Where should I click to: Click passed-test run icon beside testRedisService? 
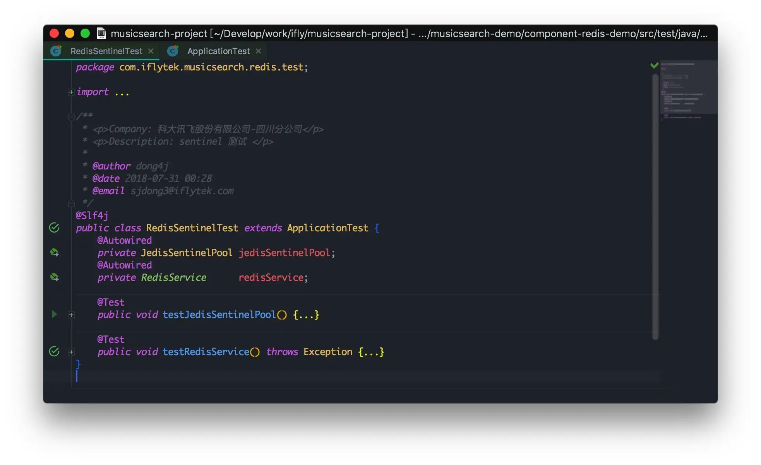click(x=54, y=351)
